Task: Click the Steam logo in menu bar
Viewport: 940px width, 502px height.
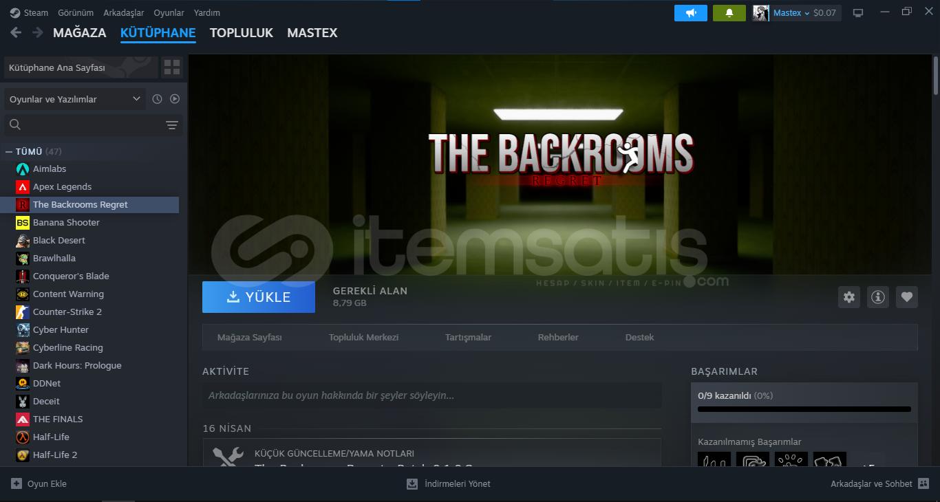Action: tap(14, 13)
